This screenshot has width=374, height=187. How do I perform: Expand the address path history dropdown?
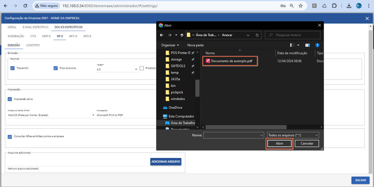[x=248, y=35]
